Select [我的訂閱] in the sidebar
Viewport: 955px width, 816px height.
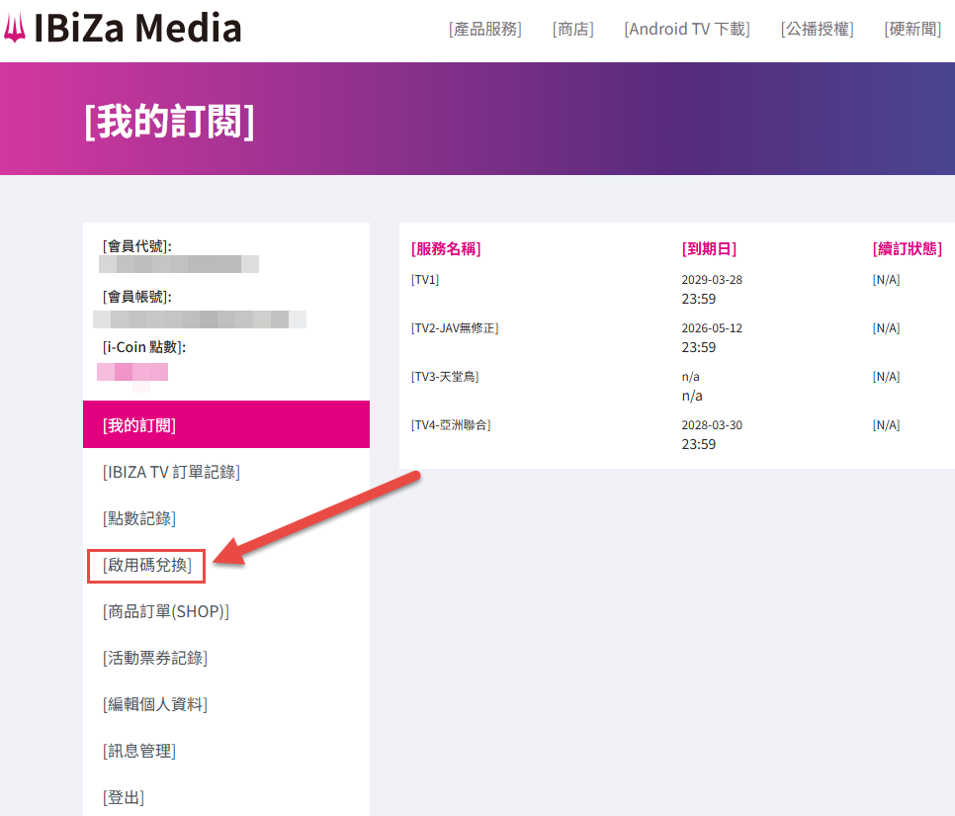226,424
